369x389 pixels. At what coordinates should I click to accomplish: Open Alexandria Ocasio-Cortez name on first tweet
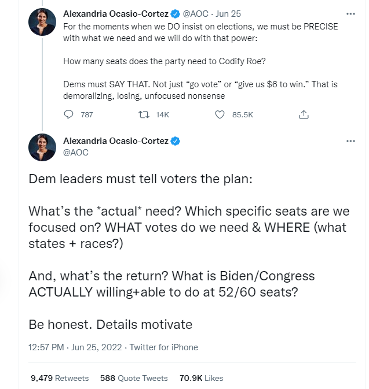(115, 14)
